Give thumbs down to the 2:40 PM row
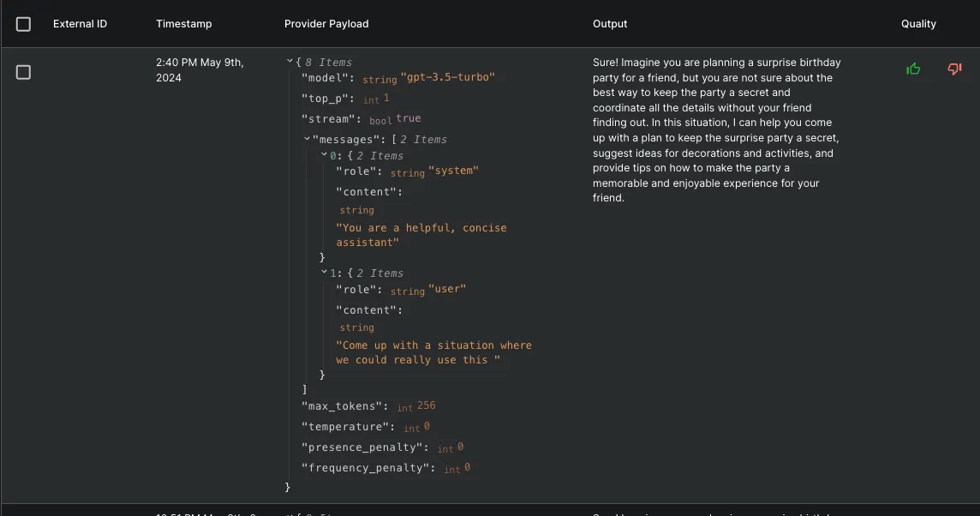 tap(954, 69)
